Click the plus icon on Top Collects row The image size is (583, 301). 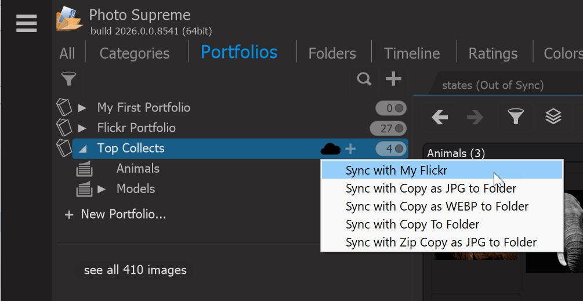(x=350, y=149)
